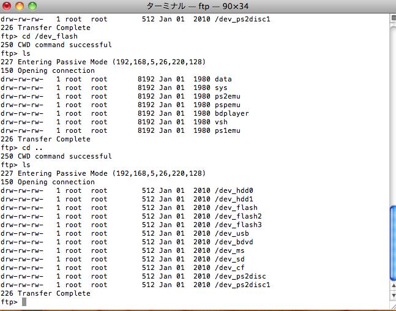Click the window resize grip corner

[x=394, y=305]
